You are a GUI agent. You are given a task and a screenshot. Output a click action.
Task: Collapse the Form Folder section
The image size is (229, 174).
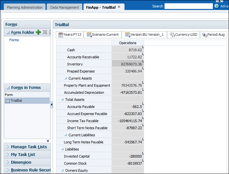click(8, 33)
